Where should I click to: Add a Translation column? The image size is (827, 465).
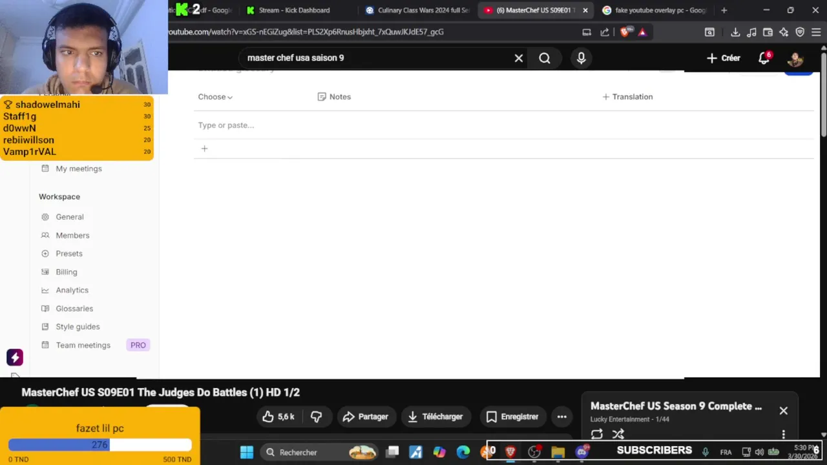pyautogui.click(x=627, y=97)
